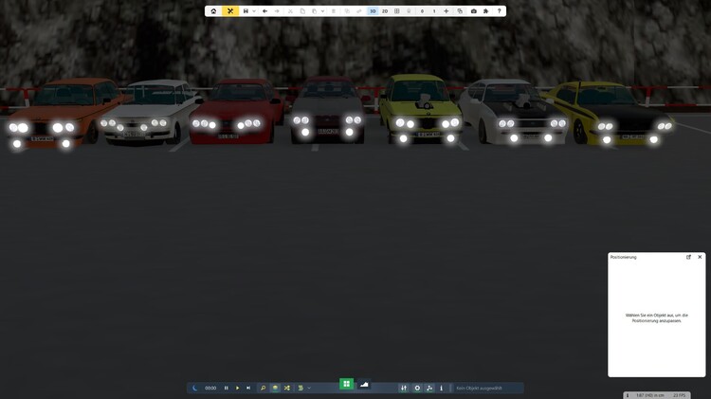This screenshot has height=399, width=711.
Task: Click the link objects chain icon
Action: [359, 10]
